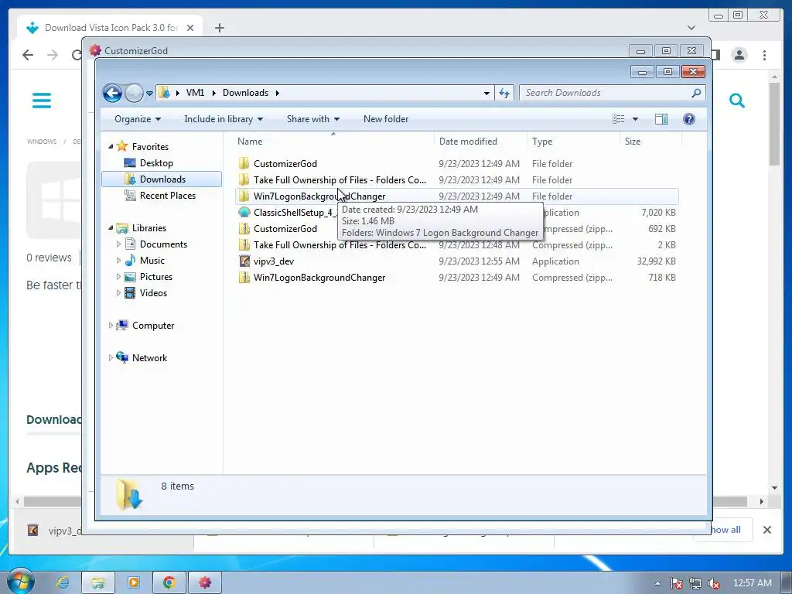
Task: Click New folder button
Action: [386, 119]
